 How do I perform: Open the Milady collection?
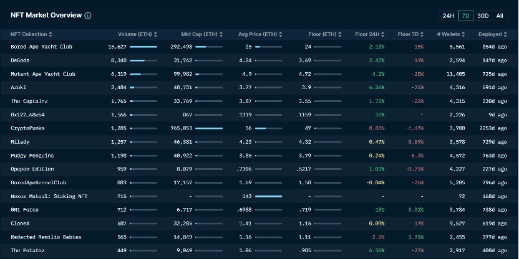point(20,142)
